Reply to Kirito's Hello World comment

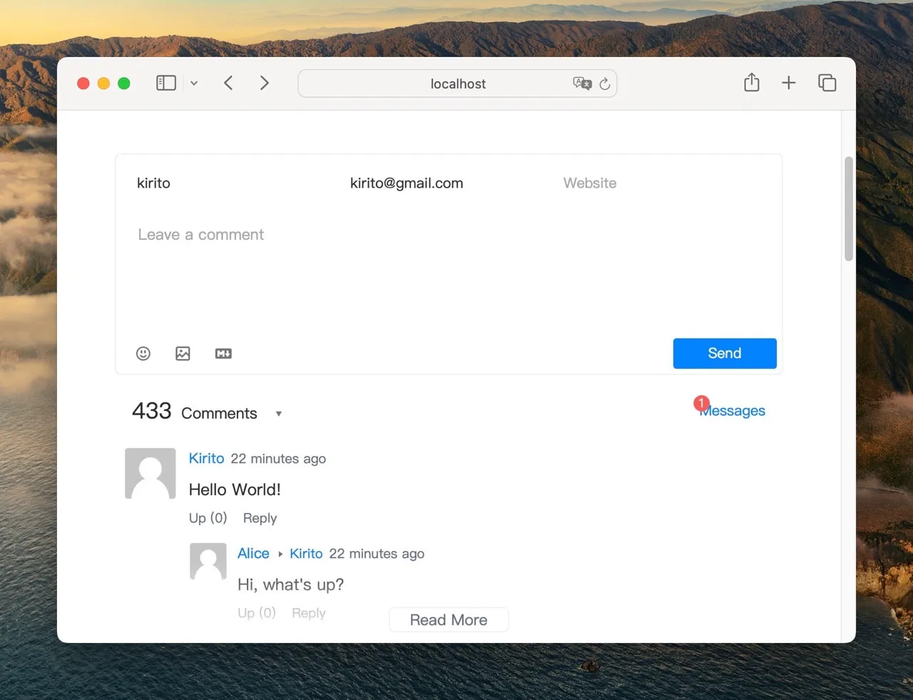260,518
